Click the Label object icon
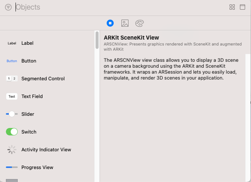The image size is (251, 182). (x=12, y=43)
